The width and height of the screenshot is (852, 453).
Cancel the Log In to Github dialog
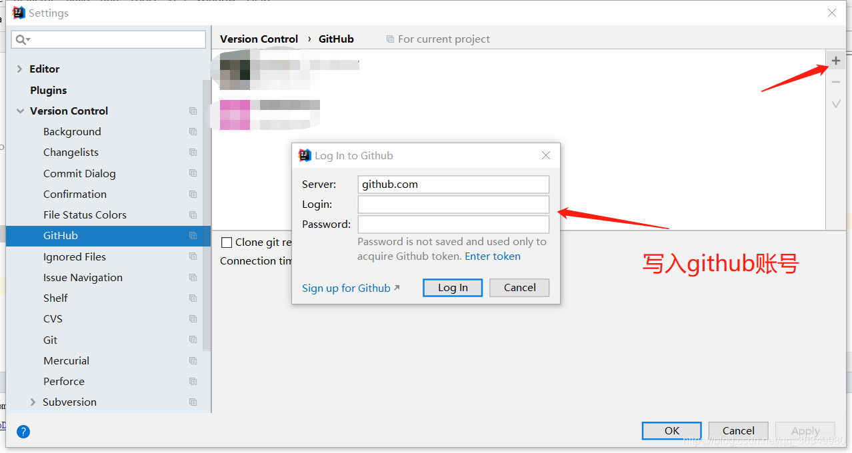click(519, 288)
